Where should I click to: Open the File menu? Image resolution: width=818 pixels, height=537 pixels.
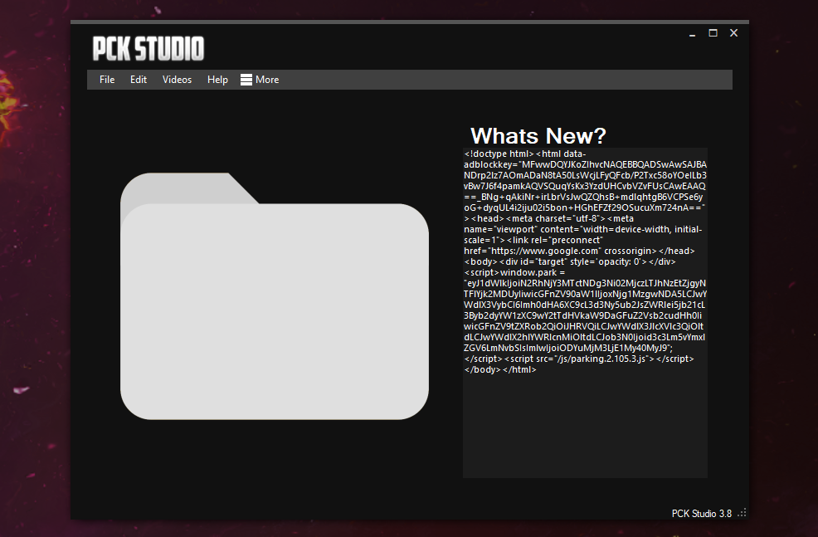pyautogui.click(x=107, y=80)
